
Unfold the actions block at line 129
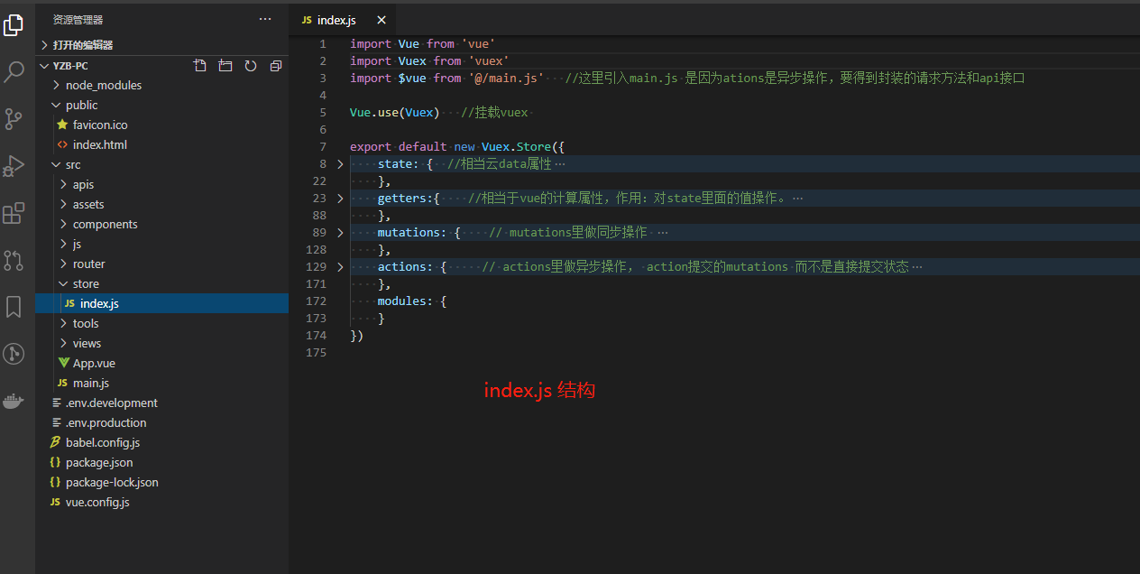pyautogui.click(x=340, y=267)
